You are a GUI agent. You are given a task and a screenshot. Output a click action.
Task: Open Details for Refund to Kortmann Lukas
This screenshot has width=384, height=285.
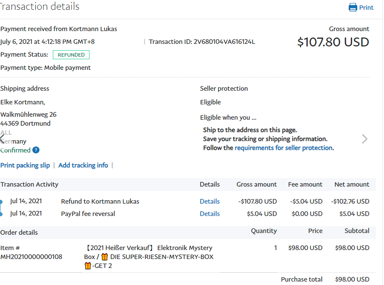[210, 202]
